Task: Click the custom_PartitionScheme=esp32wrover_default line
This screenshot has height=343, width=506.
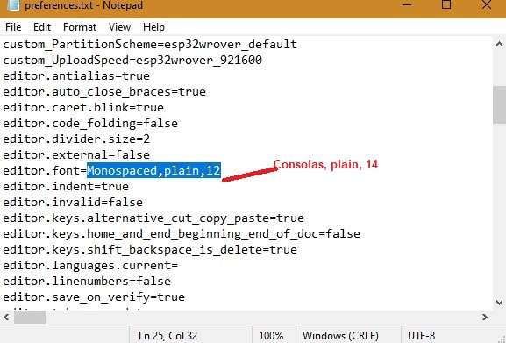Action: (150, 44)
